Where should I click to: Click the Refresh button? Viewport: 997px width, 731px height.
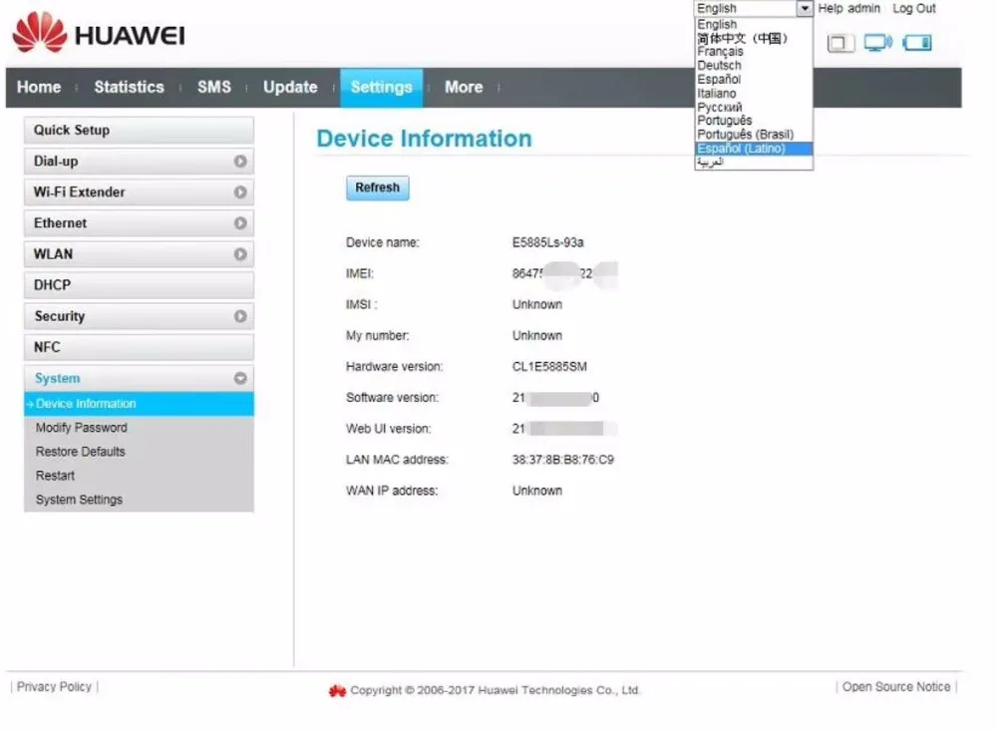pyautogui.click(x=377, y=187)
